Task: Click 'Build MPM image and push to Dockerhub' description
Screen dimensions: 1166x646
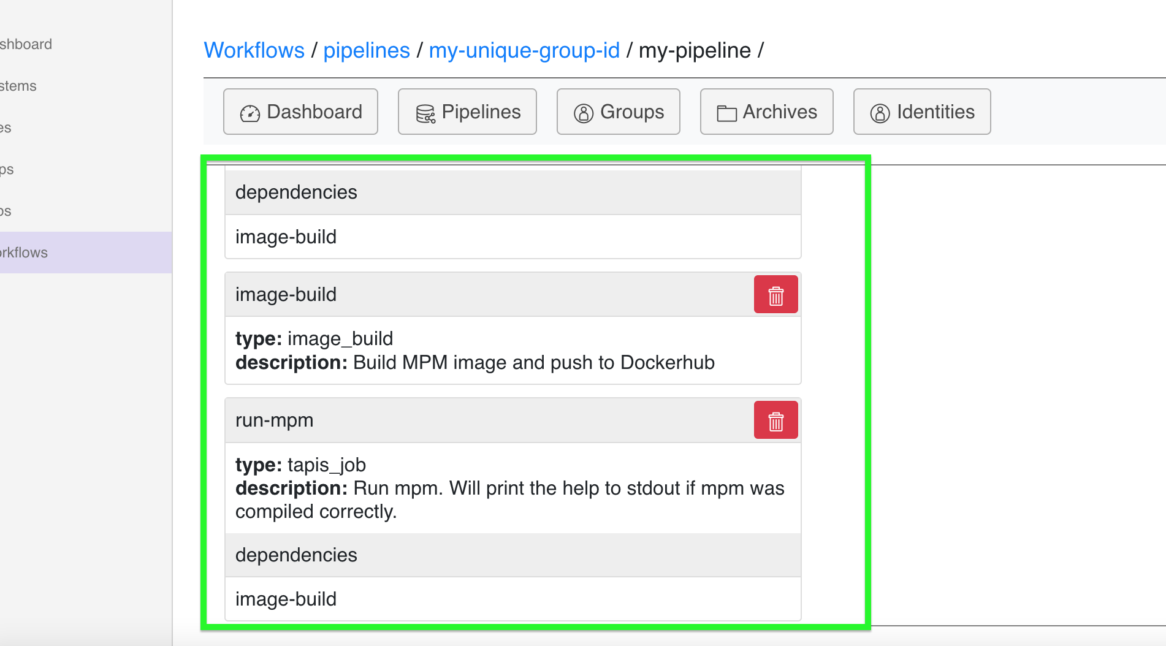Action: pyautogui.click(x=534, y=362)
